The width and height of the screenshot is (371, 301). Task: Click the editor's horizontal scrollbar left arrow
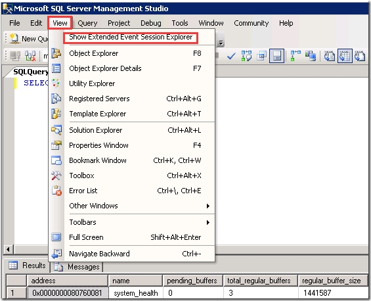click(x=8, y=249)
